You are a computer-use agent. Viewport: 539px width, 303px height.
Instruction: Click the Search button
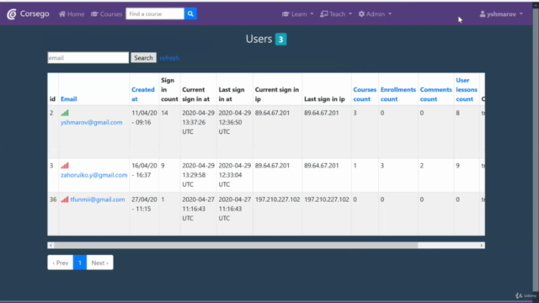(143, 58)
